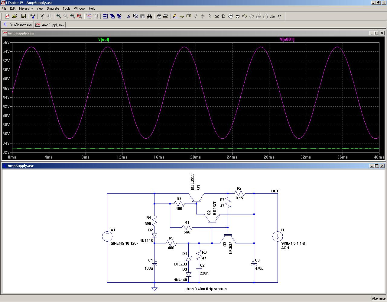The image size is (387, 302).
Task: Click the 5K6 resistor R1 value
Action: tap(187, 232)
